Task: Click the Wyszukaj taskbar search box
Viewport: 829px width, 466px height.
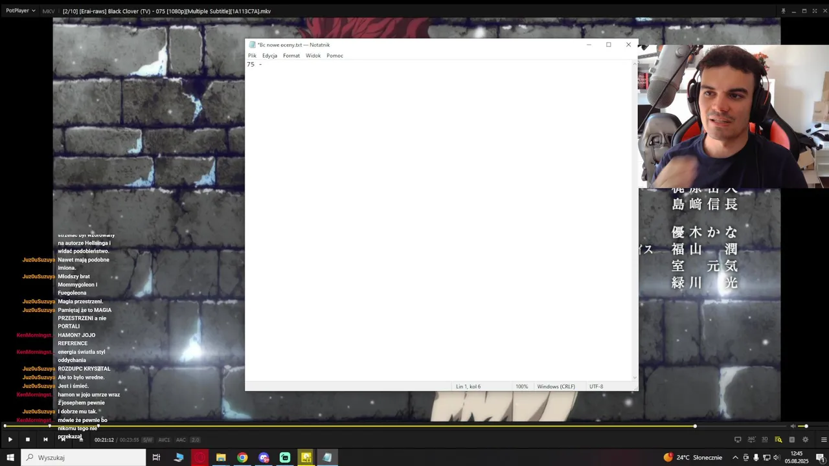Action: point(84,458)
